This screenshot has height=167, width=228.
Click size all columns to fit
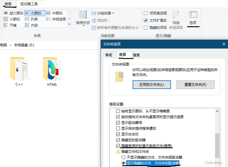tap(115, 27)
